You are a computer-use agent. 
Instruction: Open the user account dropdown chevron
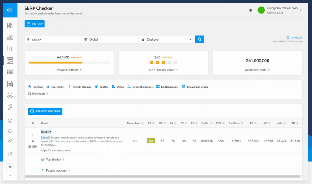click(301, 10)
